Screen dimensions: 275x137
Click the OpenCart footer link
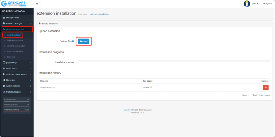tap(128, 110)
